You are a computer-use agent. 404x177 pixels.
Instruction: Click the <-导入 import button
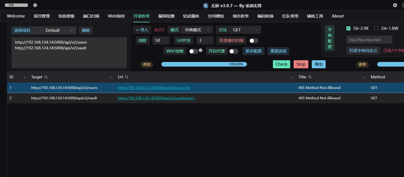coord(142,30)
